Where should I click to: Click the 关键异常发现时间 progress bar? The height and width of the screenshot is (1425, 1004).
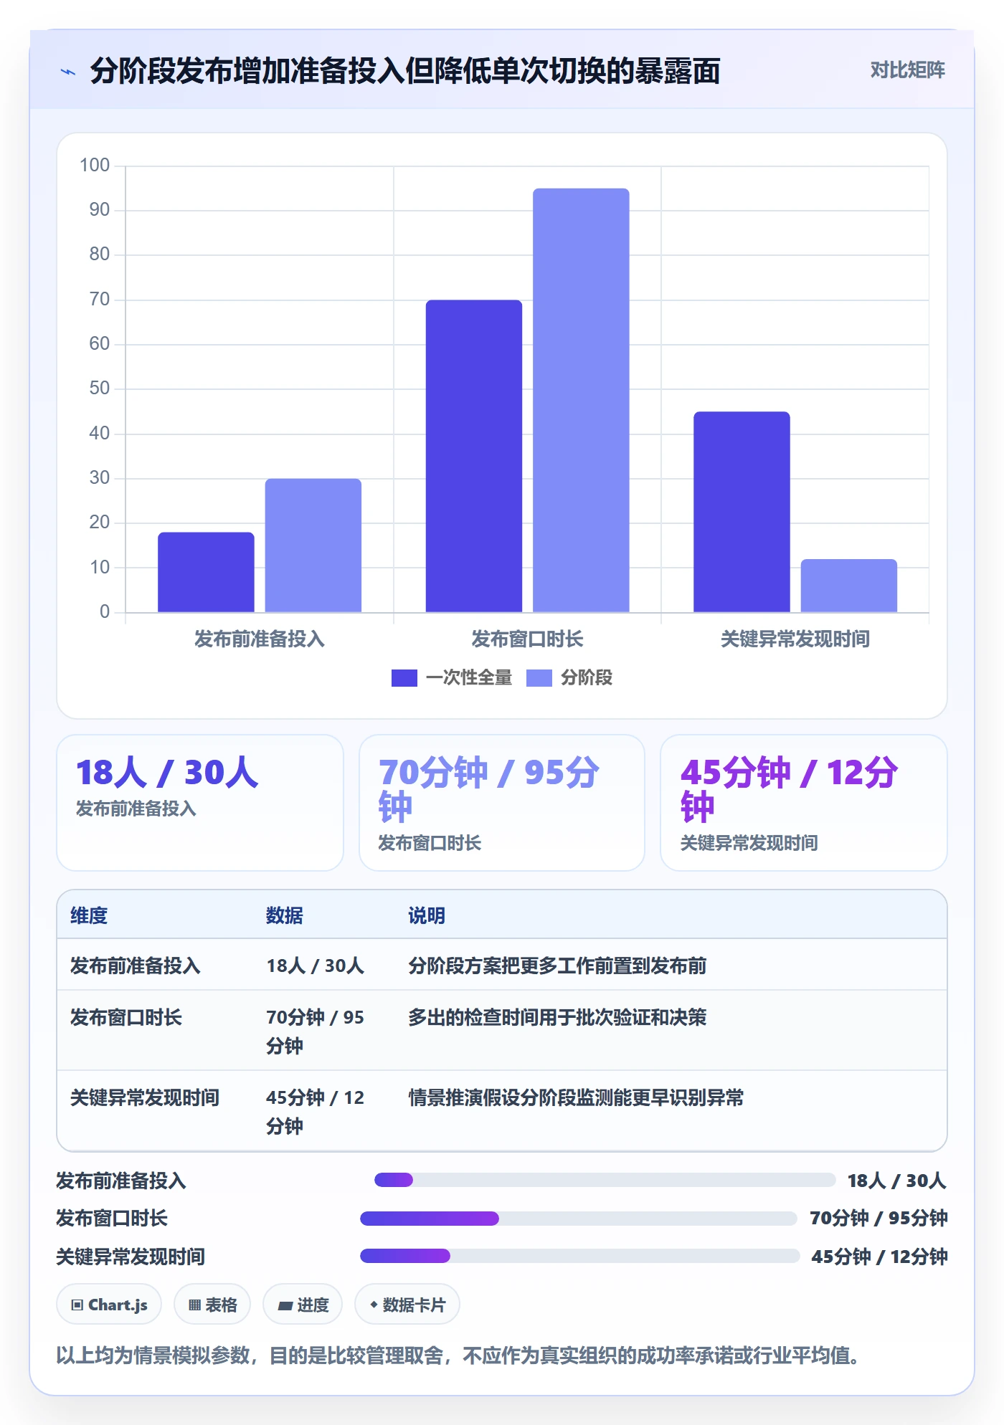point(579,1256)
